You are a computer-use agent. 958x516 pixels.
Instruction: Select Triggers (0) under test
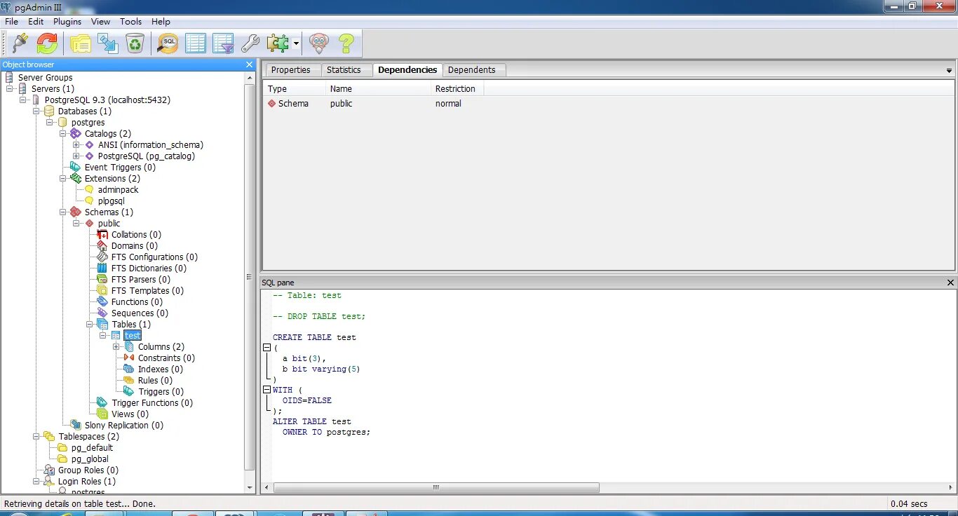click(161, 392)
